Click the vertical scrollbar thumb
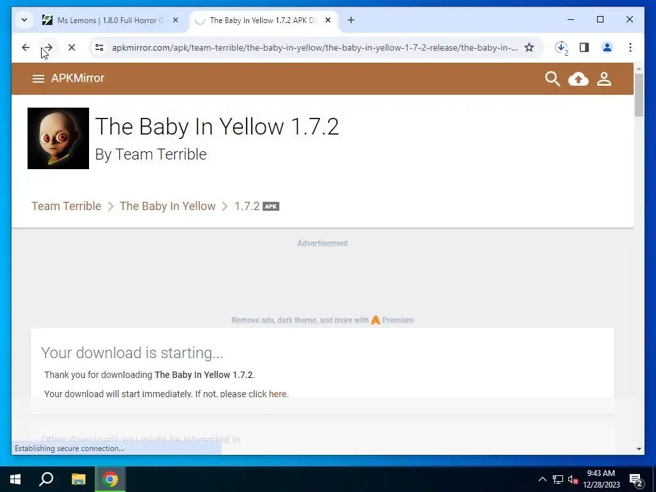This screenshot has width=656, height=492. coord(639,95)
